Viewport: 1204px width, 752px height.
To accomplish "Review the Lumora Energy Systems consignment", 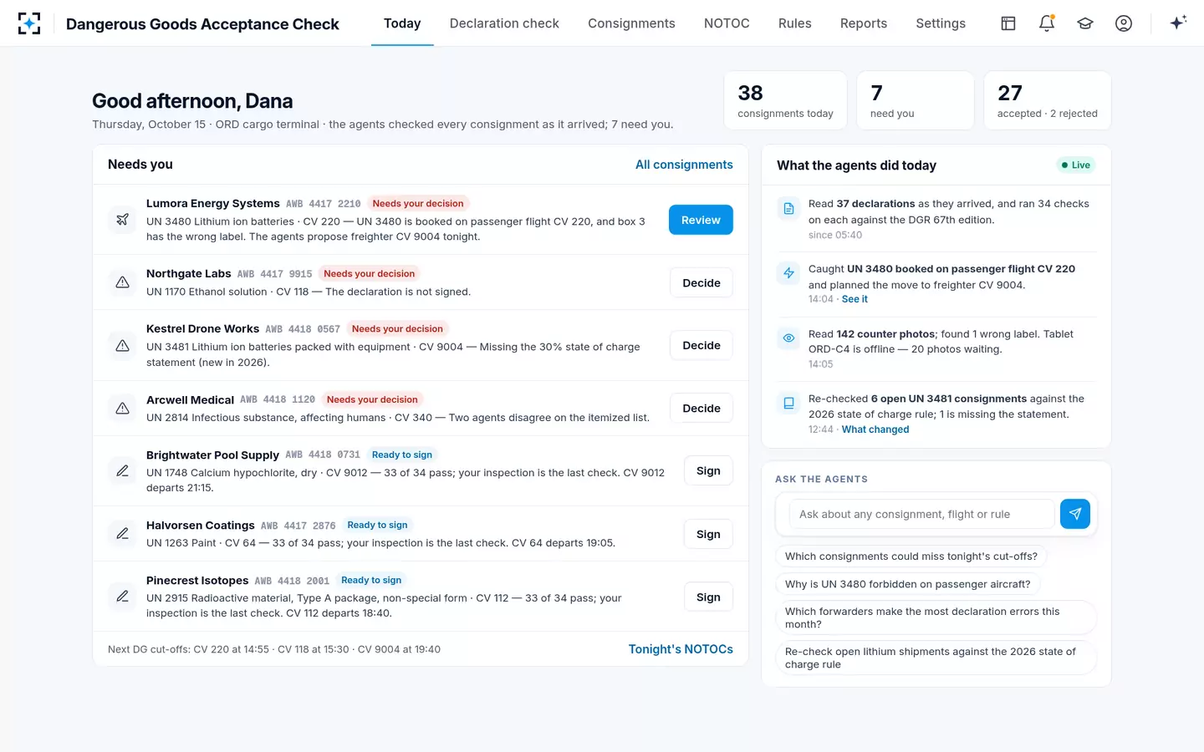I will pyautogui.click(x=701, y=220).
